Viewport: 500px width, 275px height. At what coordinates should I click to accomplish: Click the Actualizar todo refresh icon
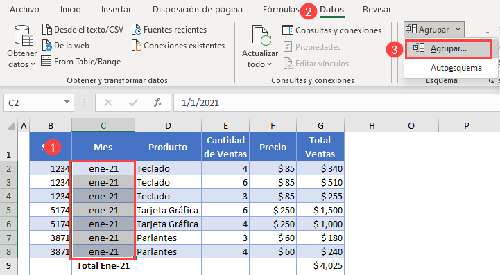click(261, 36)
